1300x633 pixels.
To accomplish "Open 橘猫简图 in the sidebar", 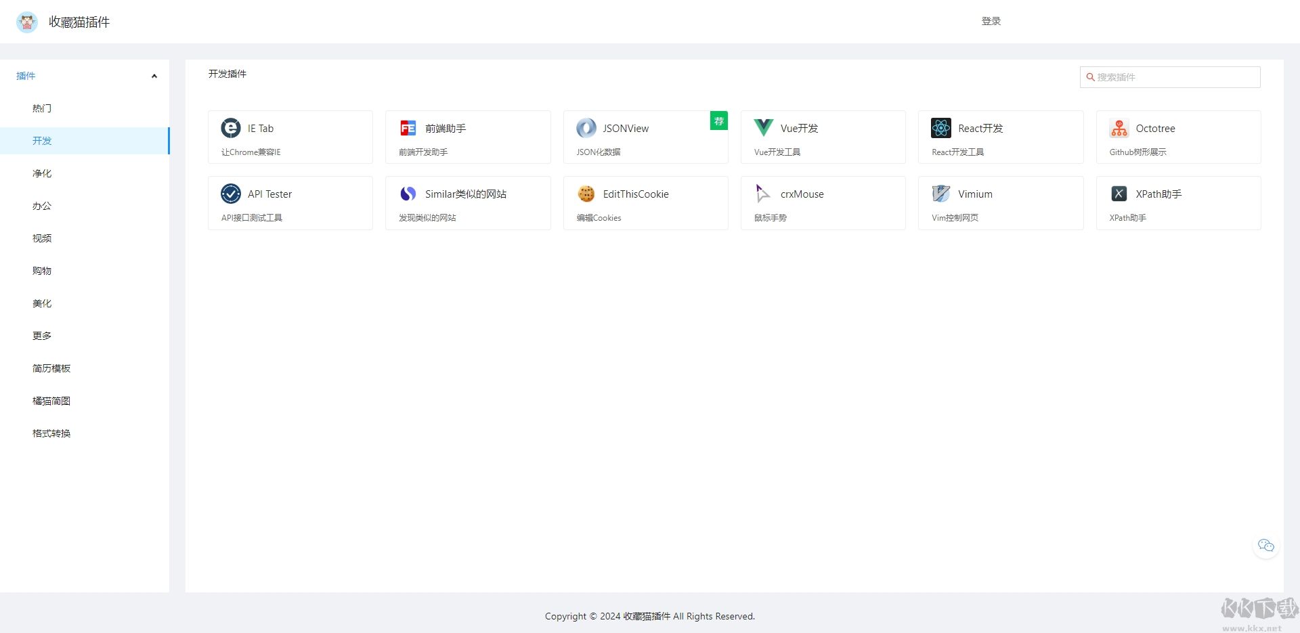I will pyautogui.click(x=85, y=401).
